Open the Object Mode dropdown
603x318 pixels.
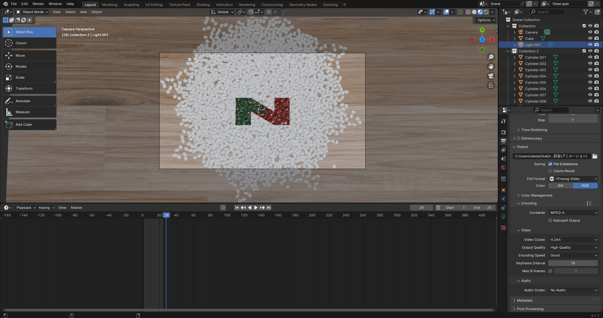tap(32, 12)
